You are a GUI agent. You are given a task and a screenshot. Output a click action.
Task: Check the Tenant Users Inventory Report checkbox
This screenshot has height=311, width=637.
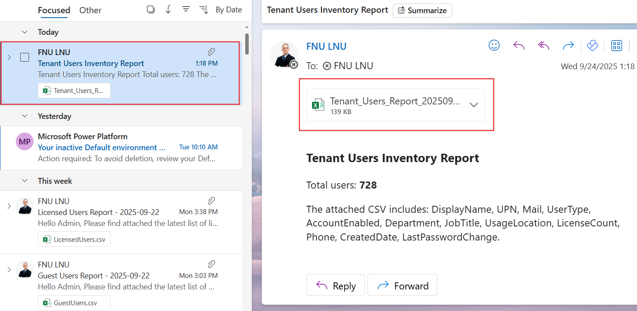(x=25, y=57)
